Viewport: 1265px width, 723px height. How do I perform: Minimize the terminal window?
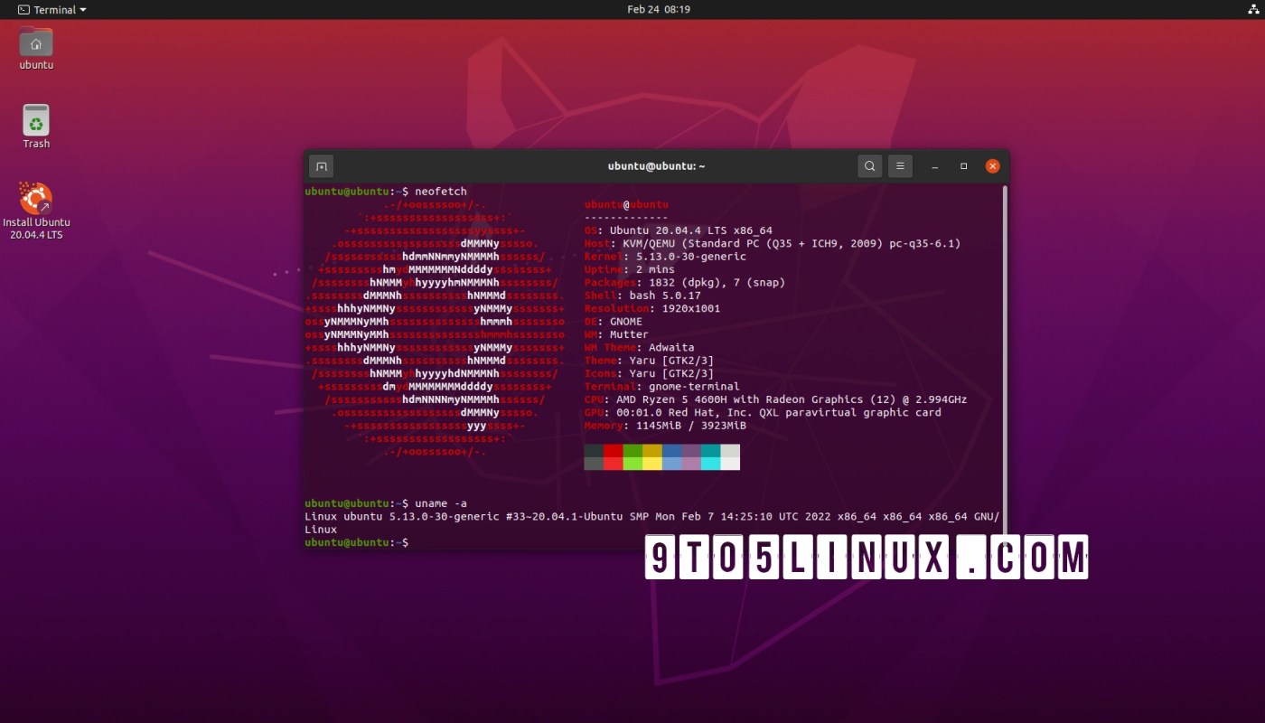(935, 166)
